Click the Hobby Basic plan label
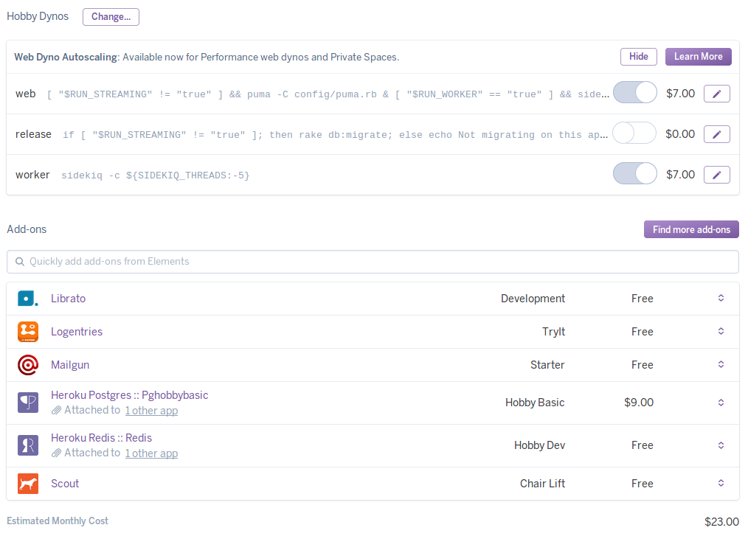The width and height of the screenshot is (748, 536). [535, 403]
